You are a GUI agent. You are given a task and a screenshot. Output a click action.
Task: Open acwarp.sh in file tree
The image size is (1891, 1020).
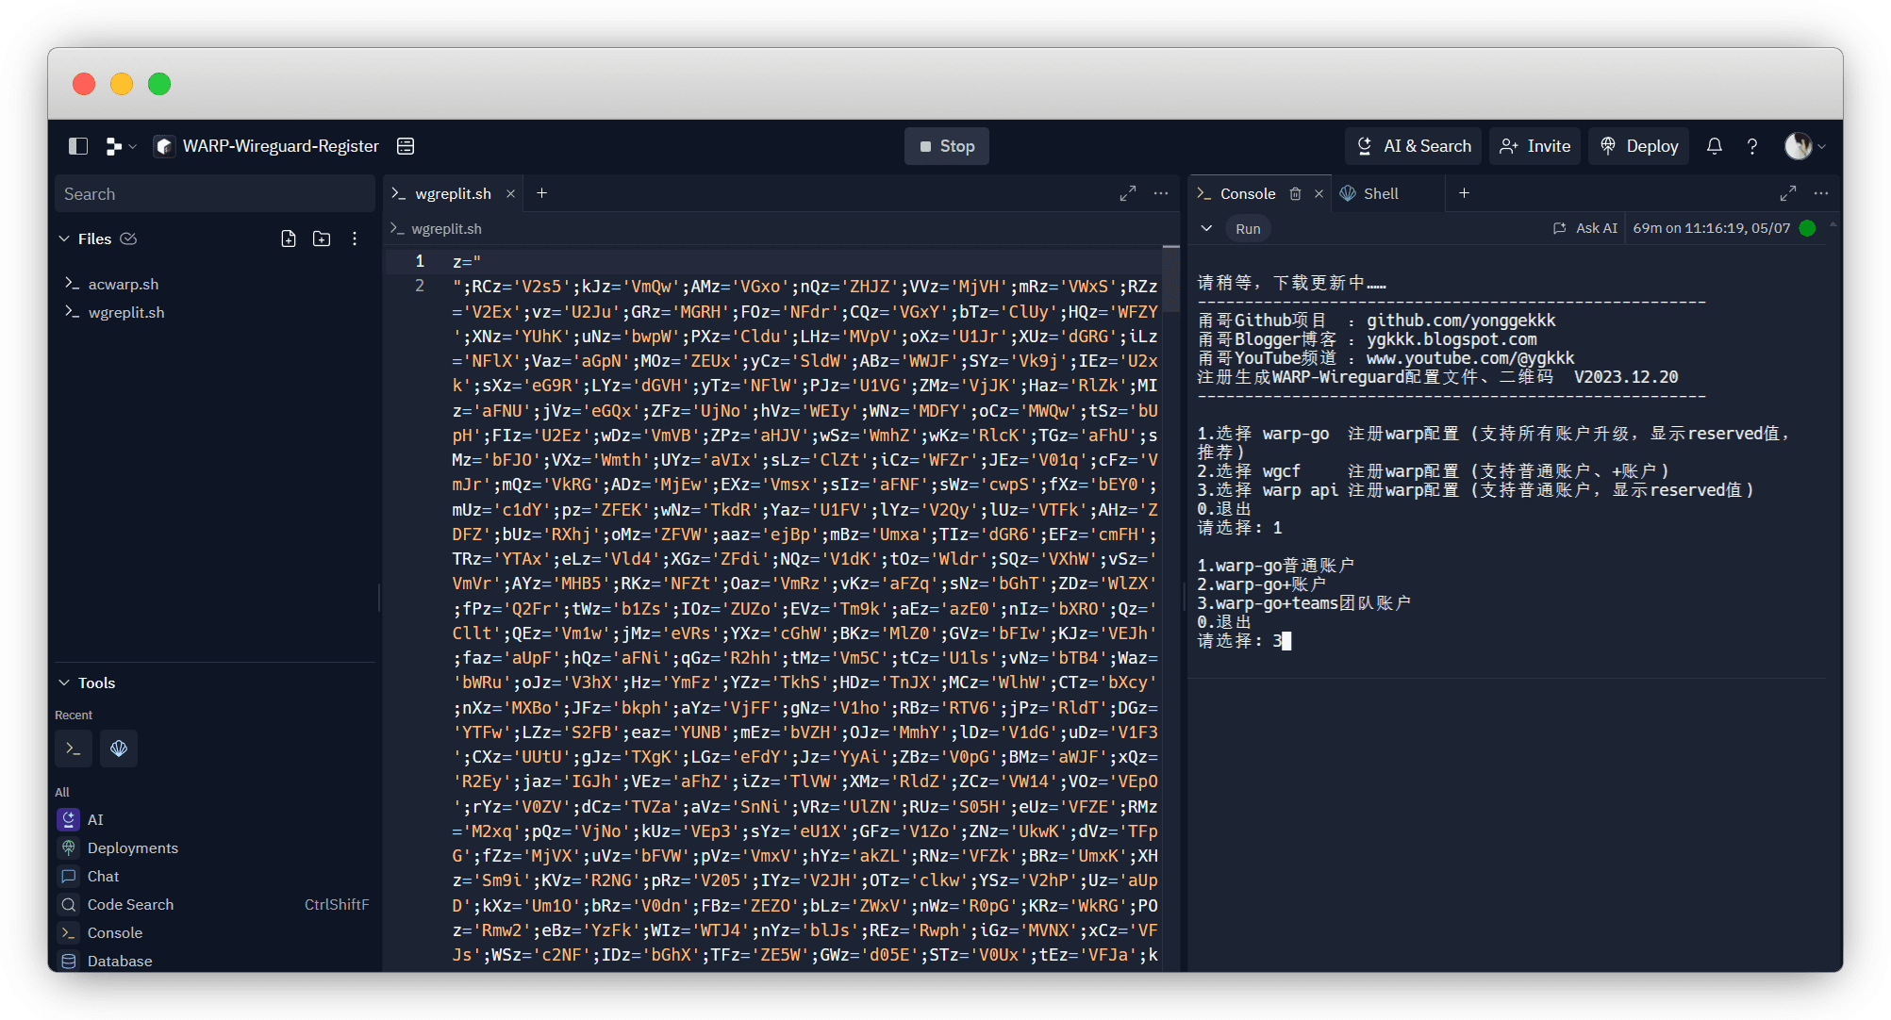(123, 284)
